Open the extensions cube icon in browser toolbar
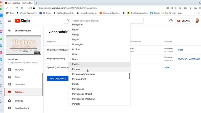 click(x=185, y=8)
